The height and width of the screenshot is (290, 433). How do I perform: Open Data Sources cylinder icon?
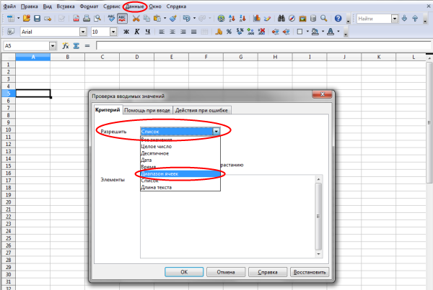pyautogui.click(x=313, y=19)
